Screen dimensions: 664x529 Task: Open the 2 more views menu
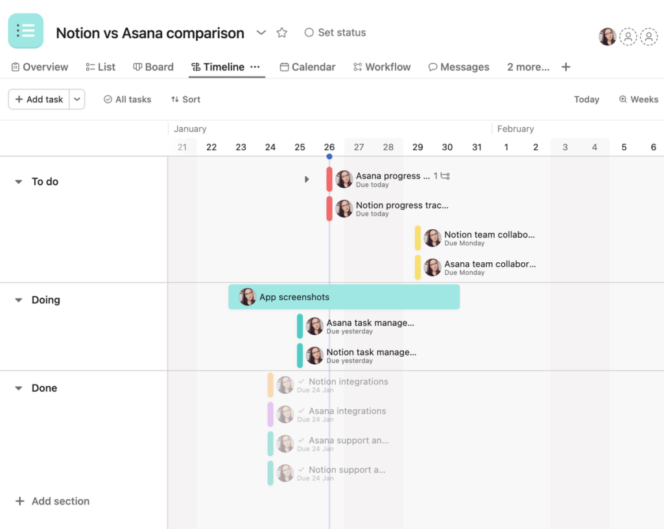tap(528, 67)
